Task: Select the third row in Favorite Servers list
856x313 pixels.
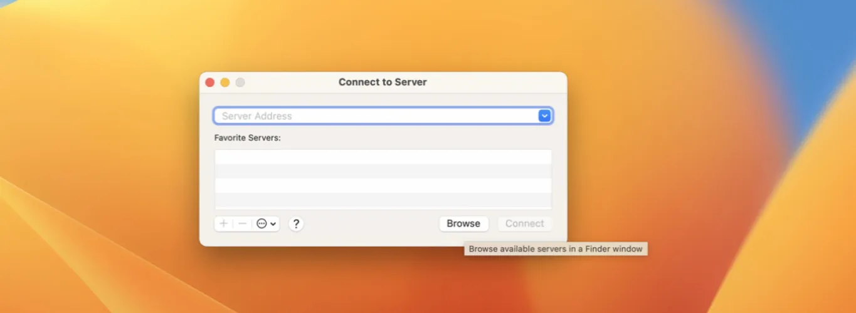Action: coord(383,186)
